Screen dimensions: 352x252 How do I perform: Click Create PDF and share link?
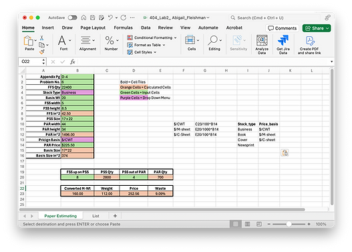tap(309, 45)
